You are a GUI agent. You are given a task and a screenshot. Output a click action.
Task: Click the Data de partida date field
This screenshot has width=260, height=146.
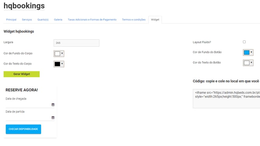tap(30, 117)
